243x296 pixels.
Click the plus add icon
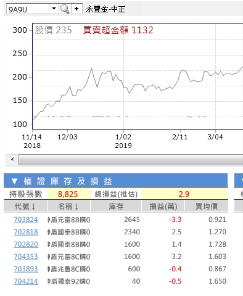tap(76, 9)
